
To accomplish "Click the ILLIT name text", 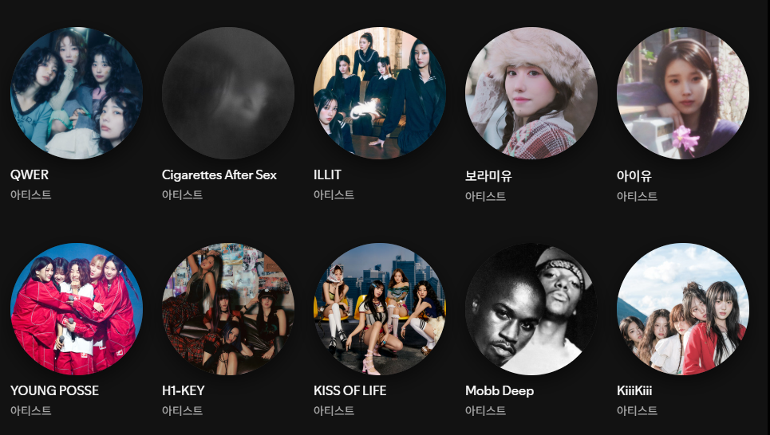I will [x=327, y=174].
